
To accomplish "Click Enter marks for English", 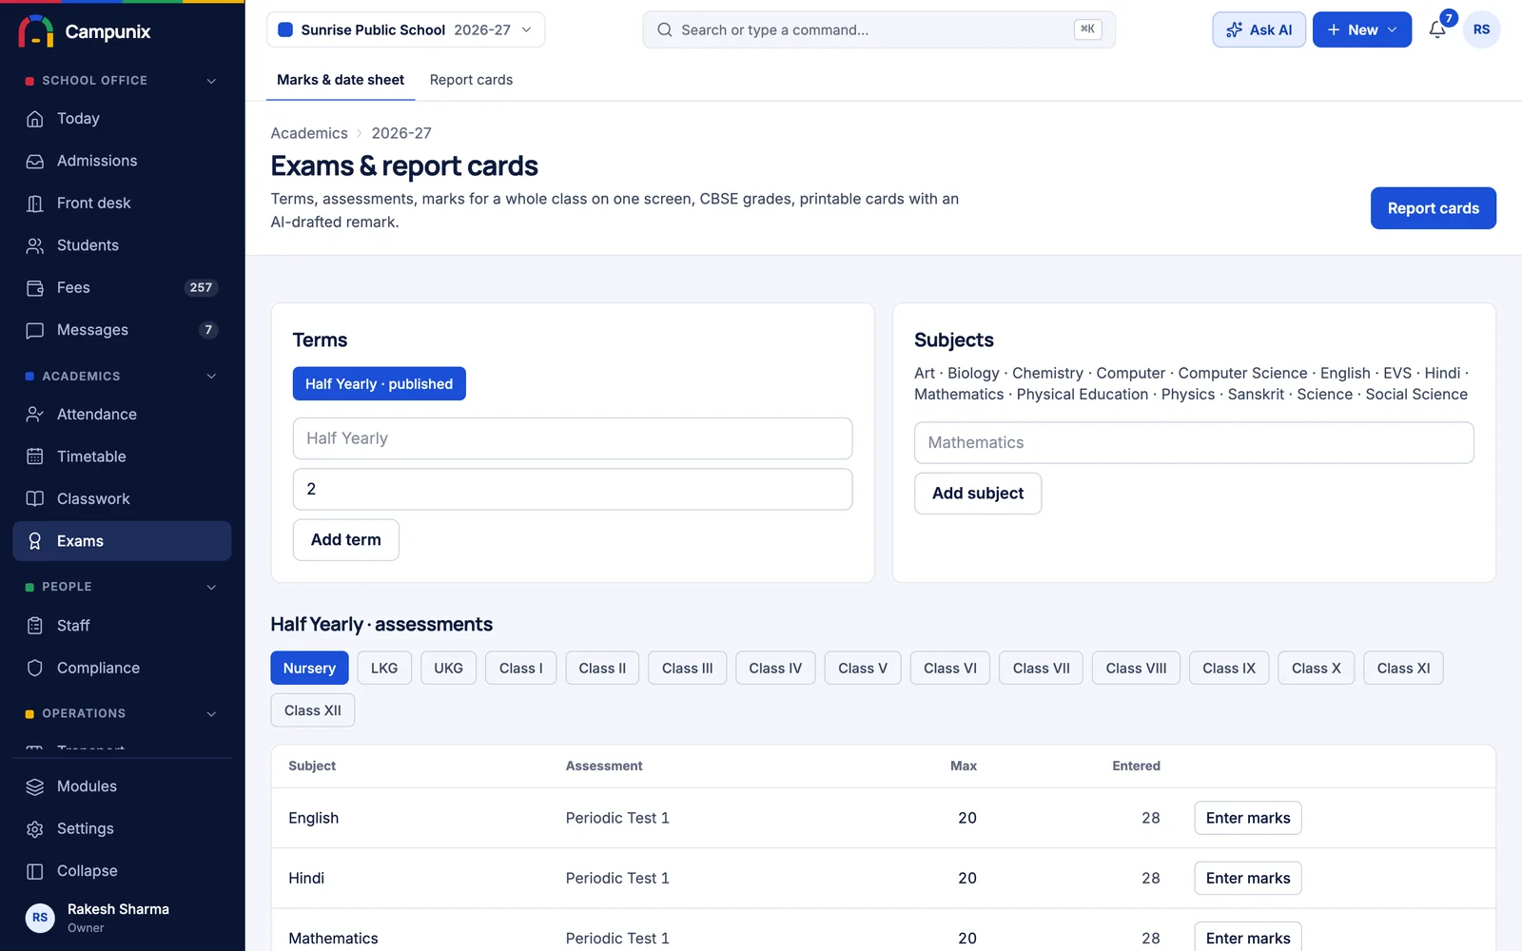I will click(1248, 818).
